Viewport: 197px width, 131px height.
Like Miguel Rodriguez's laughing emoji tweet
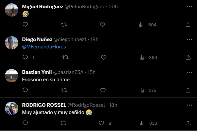coord(102,25)
